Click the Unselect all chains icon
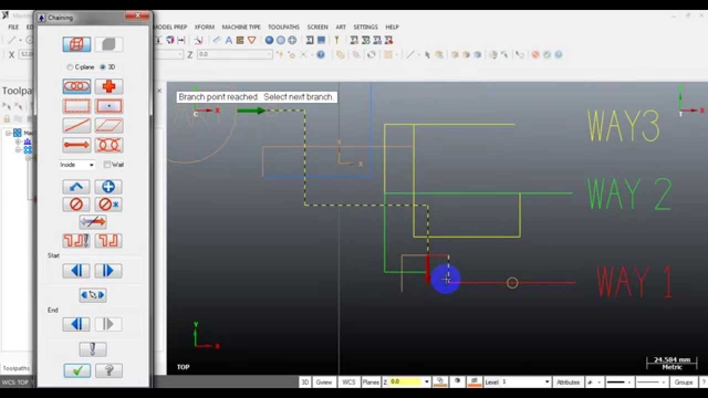Screen dimensions: 708x398 tap(108, 205)
